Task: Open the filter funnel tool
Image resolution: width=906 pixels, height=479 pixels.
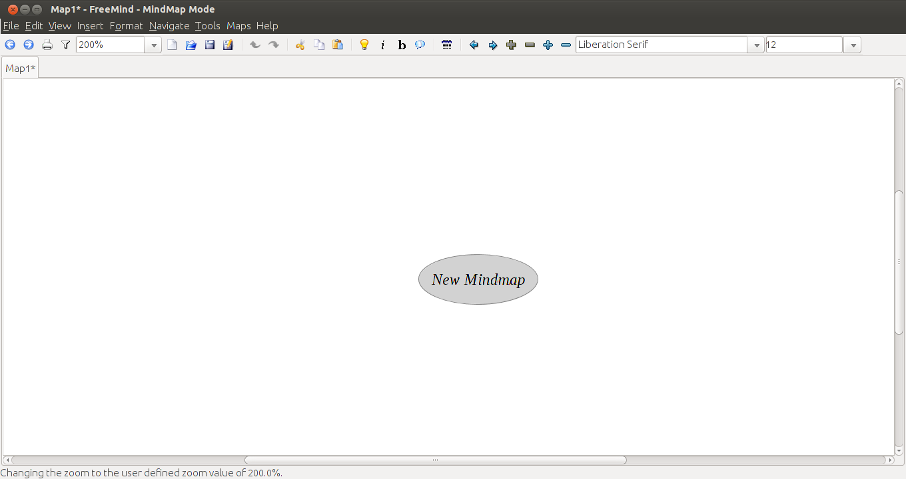Action: [x=65, y=45]
